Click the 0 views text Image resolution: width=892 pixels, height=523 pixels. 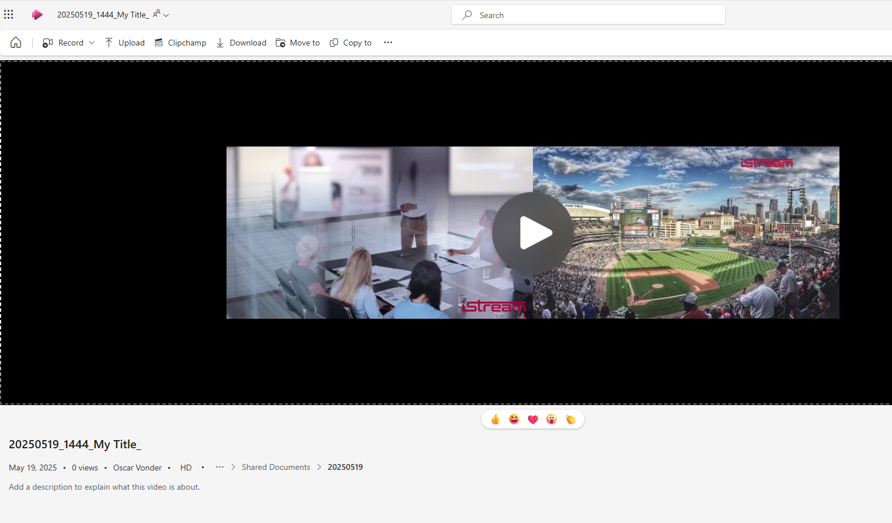85,468
